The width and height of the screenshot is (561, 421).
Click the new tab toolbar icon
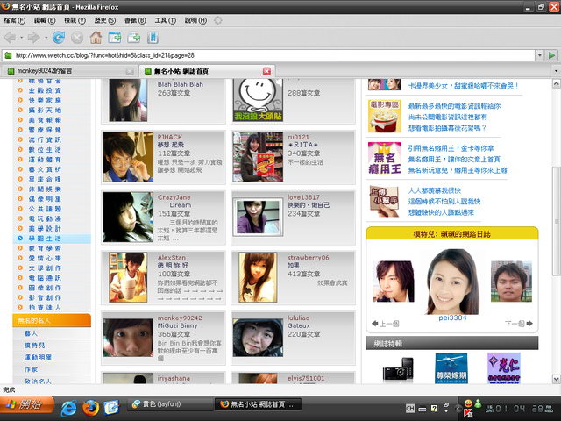[115, 37]
